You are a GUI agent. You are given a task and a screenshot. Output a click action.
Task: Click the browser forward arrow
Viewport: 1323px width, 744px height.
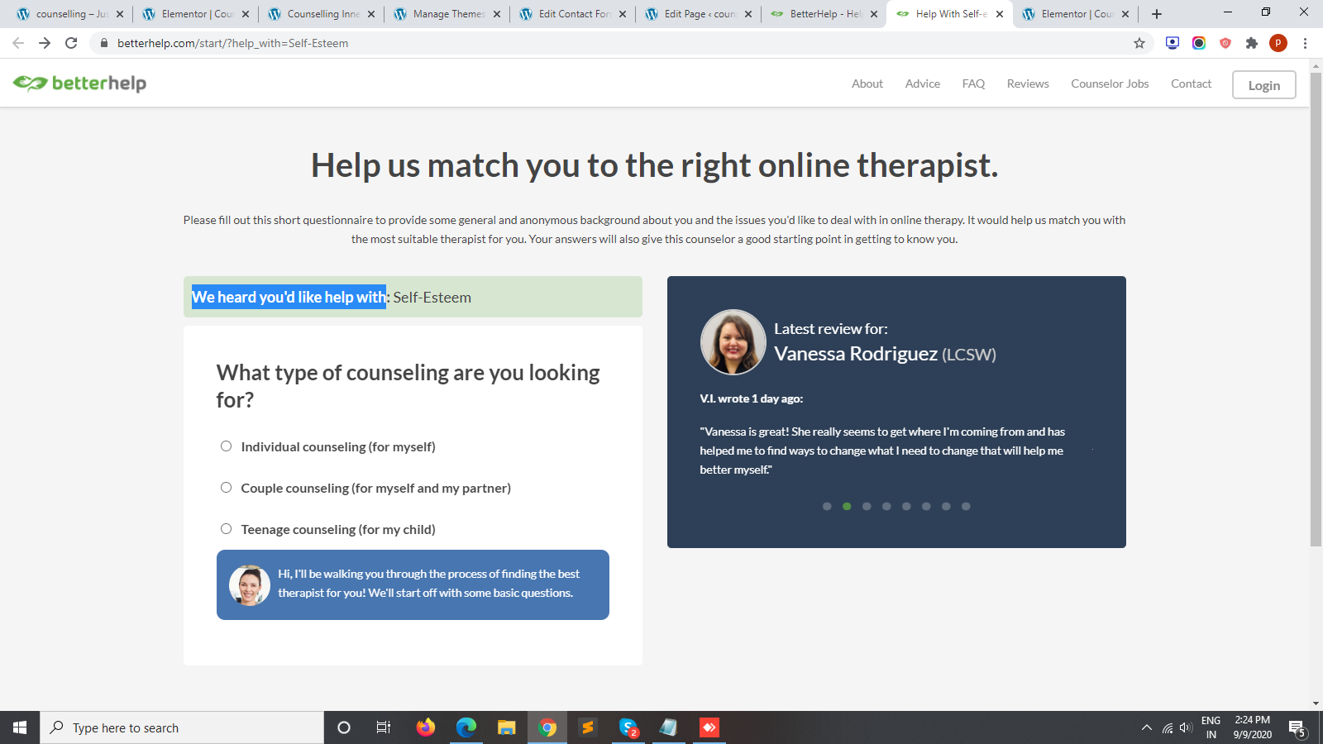45,43
